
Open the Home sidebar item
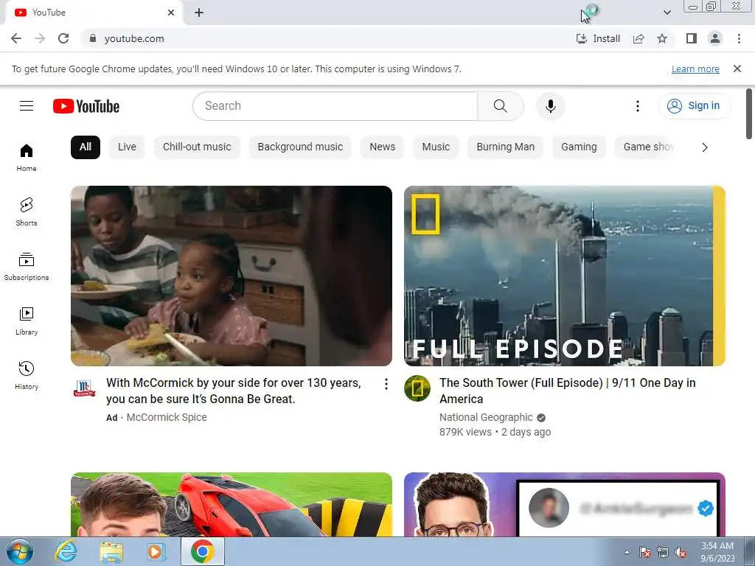point(27,158)
